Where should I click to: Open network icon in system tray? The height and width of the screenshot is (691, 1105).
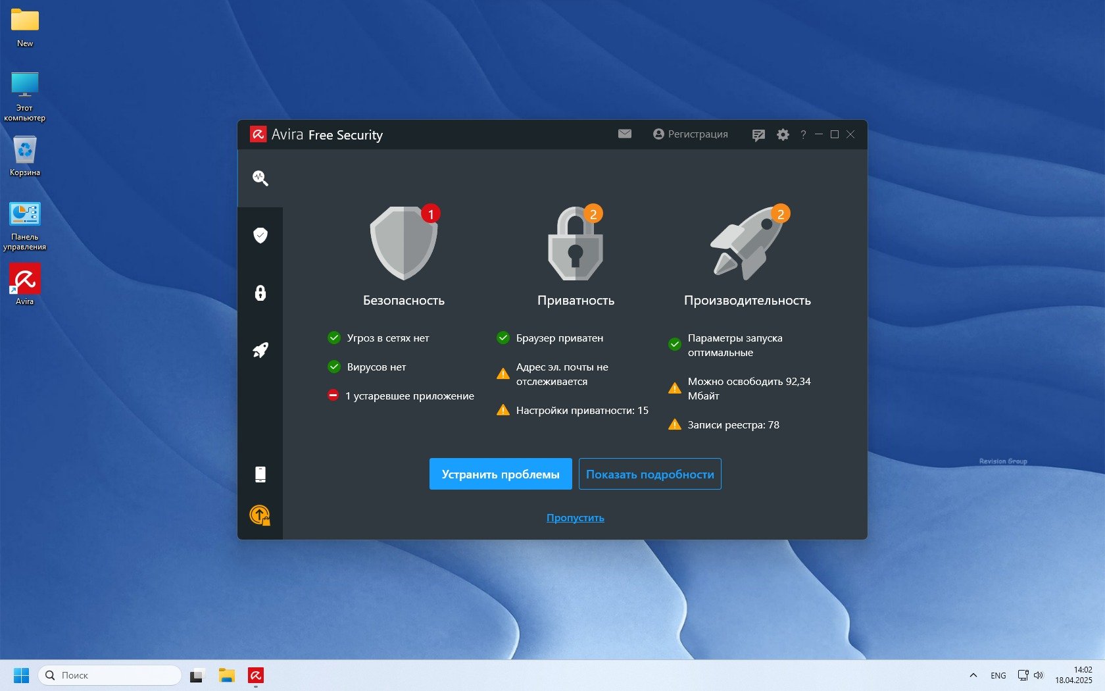[x=1023, y=675]
